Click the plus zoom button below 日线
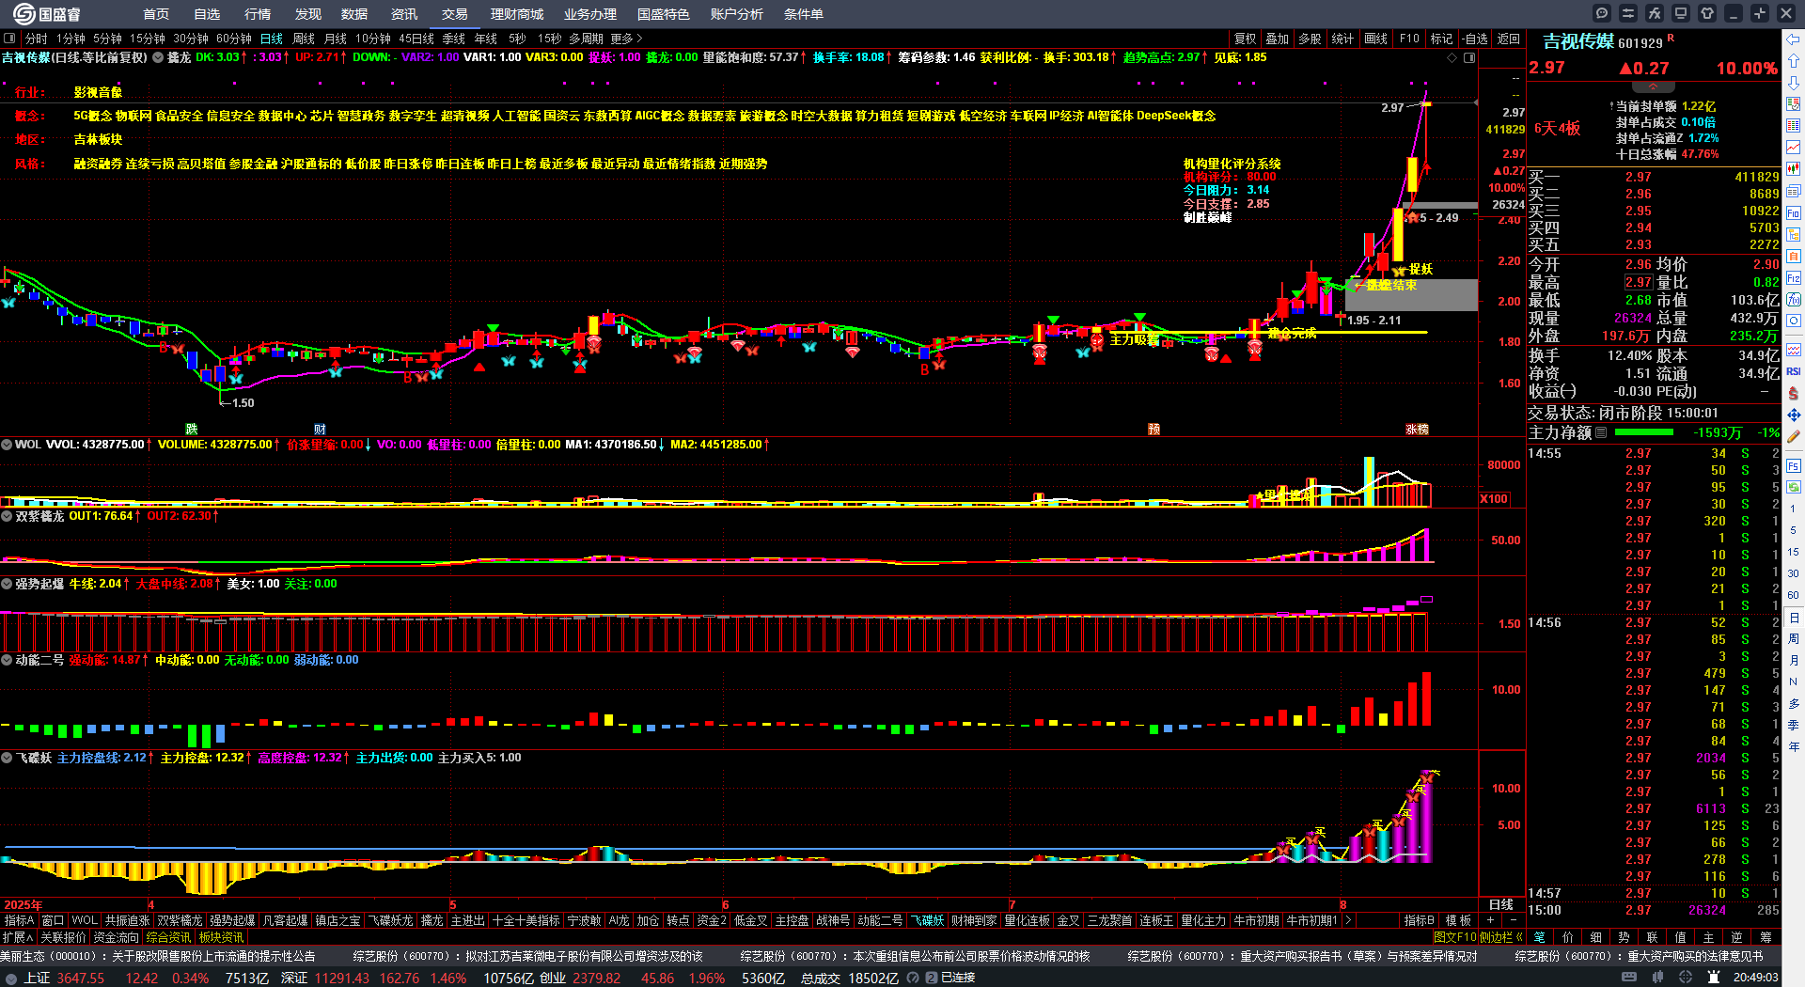Image resolution: width=1805 pixels, height=987 pixels. coord(1490,920)
